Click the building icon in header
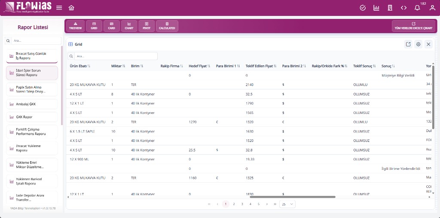This screenshot has height=218, width=440. 390,8
